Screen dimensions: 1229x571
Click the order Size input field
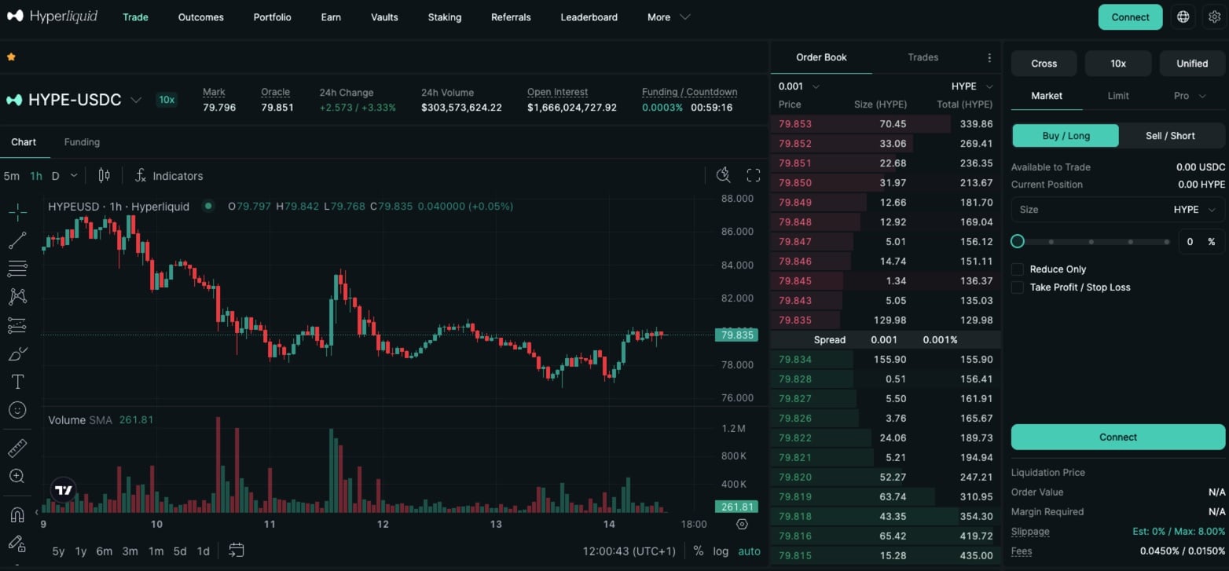pos(1117,210)
